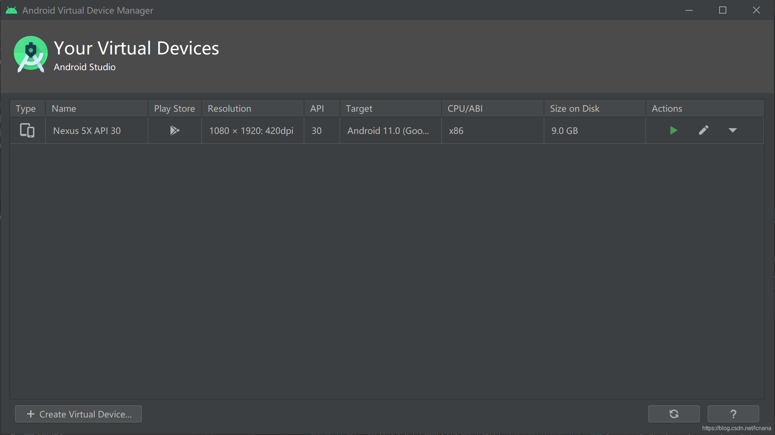Select the x86 CPU/ABI cell
Viewport: 775px width, 435px height.
493,130
